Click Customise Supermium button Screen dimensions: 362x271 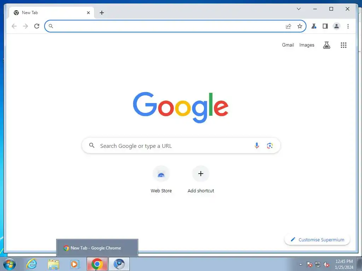[x=317, y=240]
